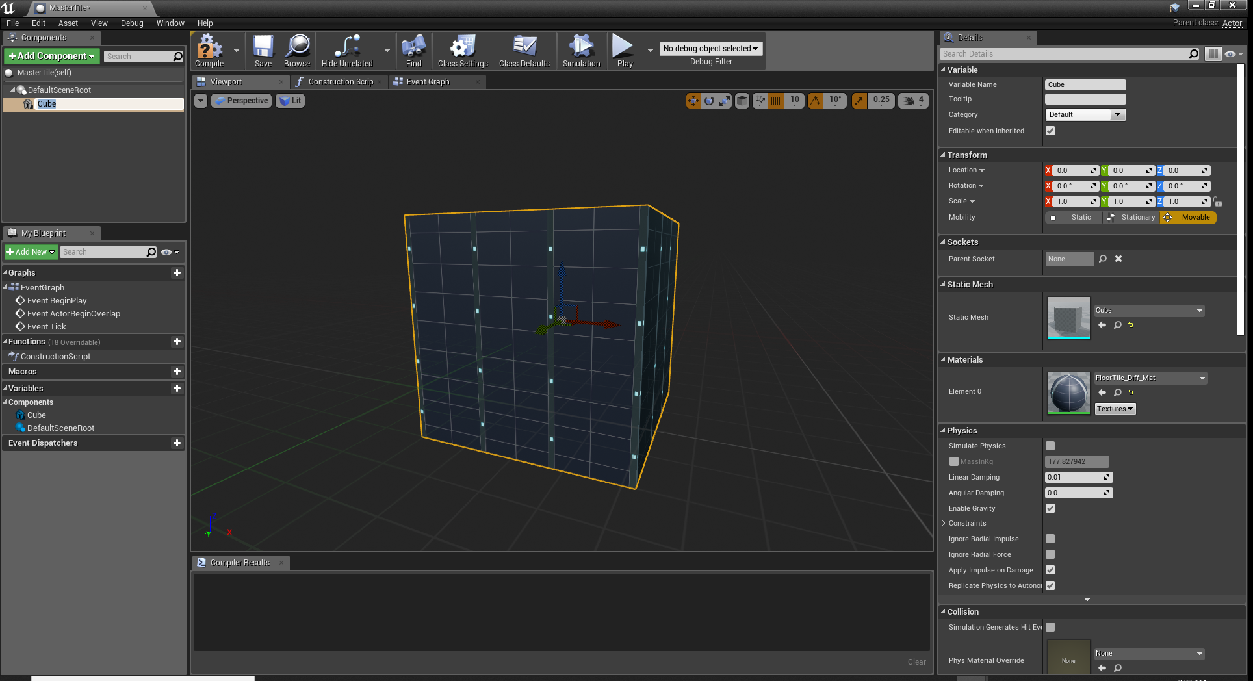Enable the Simulate Physics checkbox

(1050, 446)
